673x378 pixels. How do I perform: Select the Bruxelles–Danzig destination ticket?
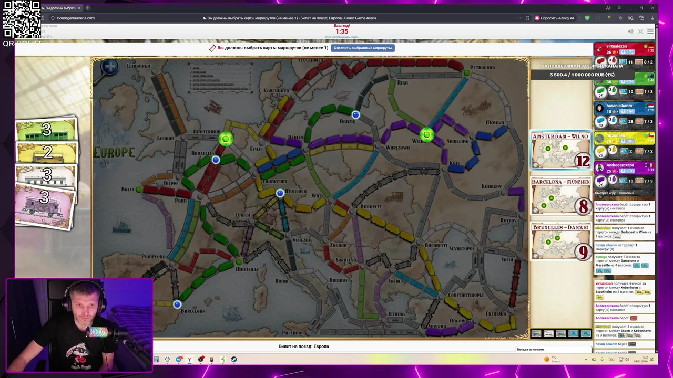560,241
